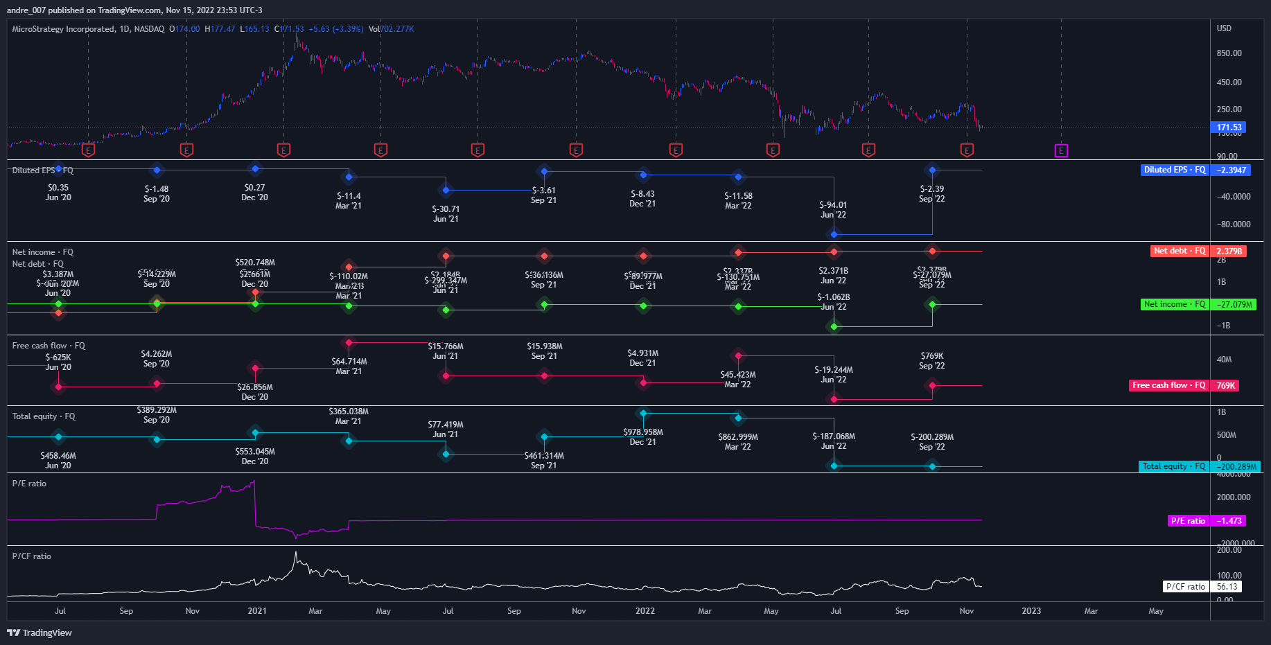Screen dimensions: 1271x645
Task: Click the $520.748M net debt label
Action: pos(255,263)
